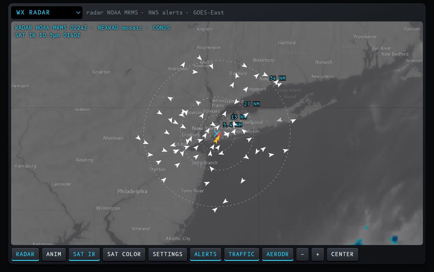
Task: Click the Toms River label
Action: [x=192, y=191]
